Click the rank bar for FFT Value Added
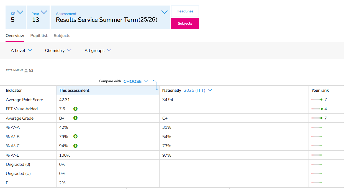 [317, 109]
